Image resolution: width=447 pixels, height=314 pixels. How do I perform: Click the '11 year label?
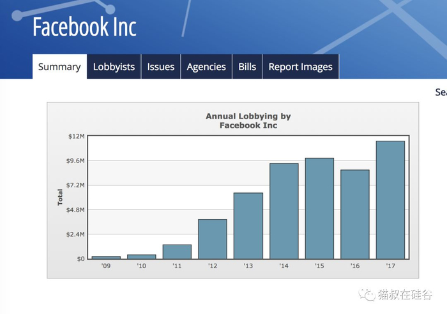coord(177,266)
